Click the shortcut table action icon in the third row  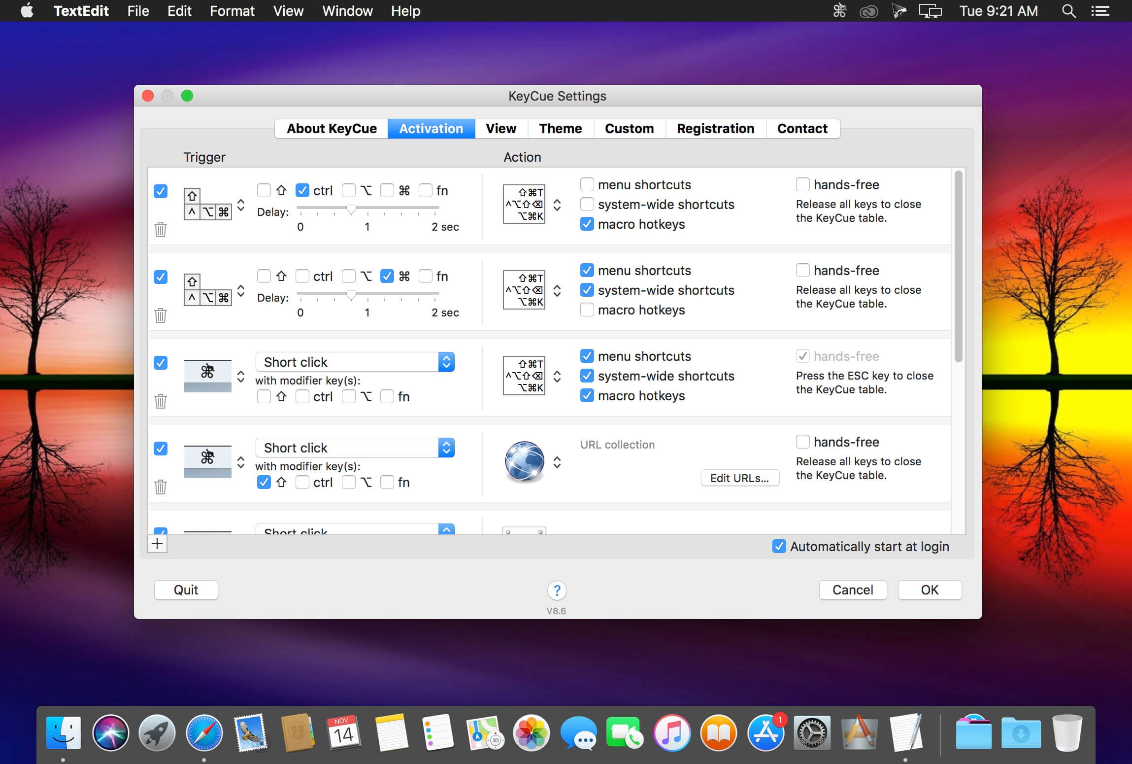point(524,376)
